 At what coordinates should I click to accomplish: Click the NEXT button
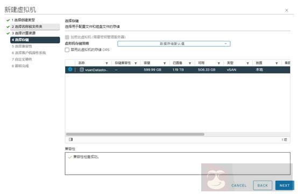click(285, 185)
